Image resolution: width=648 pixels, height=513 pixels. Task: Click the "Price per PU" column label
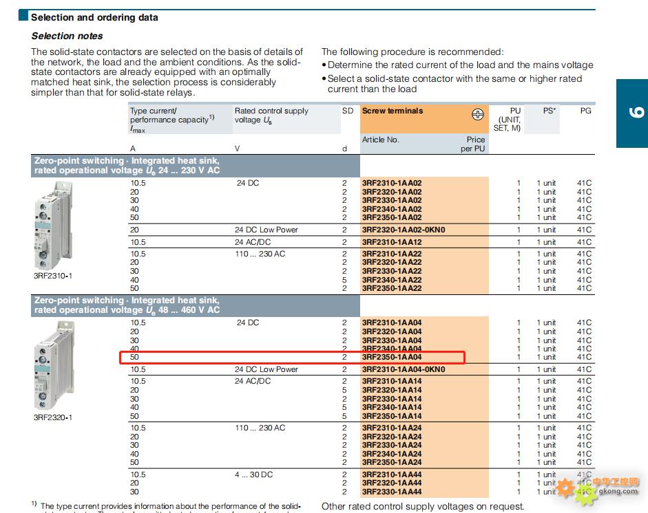(473, 144)
